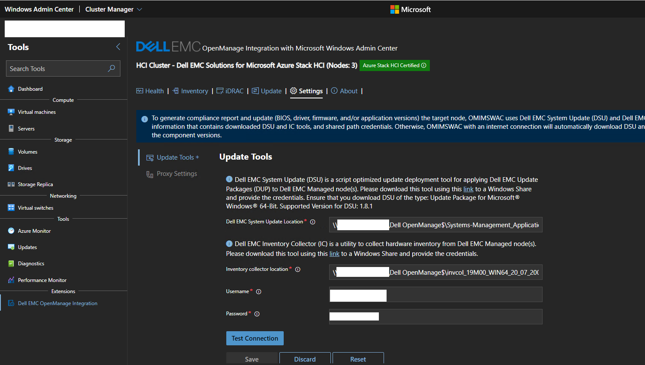Click the Updates icon in sidebar
Image resolution: width=645 pixels, height=365 pixels.
11,247
